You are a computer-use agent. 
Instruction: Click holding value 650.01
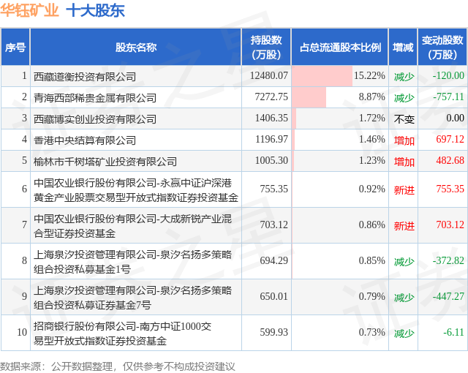(273, 296)
